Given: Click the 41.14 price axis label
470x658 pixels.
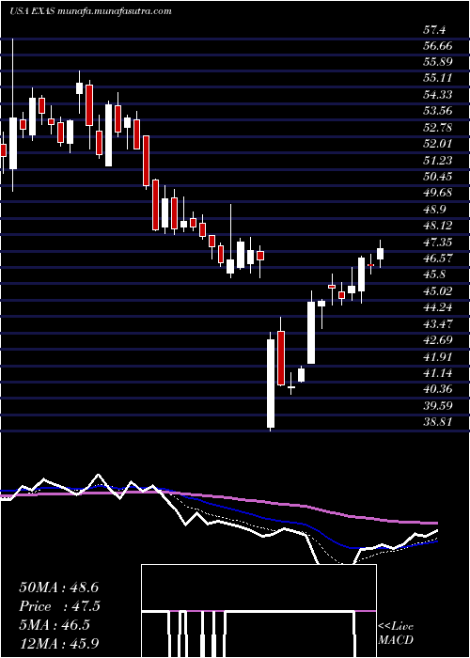Looking at the screenshot, I should coord(438,373).
